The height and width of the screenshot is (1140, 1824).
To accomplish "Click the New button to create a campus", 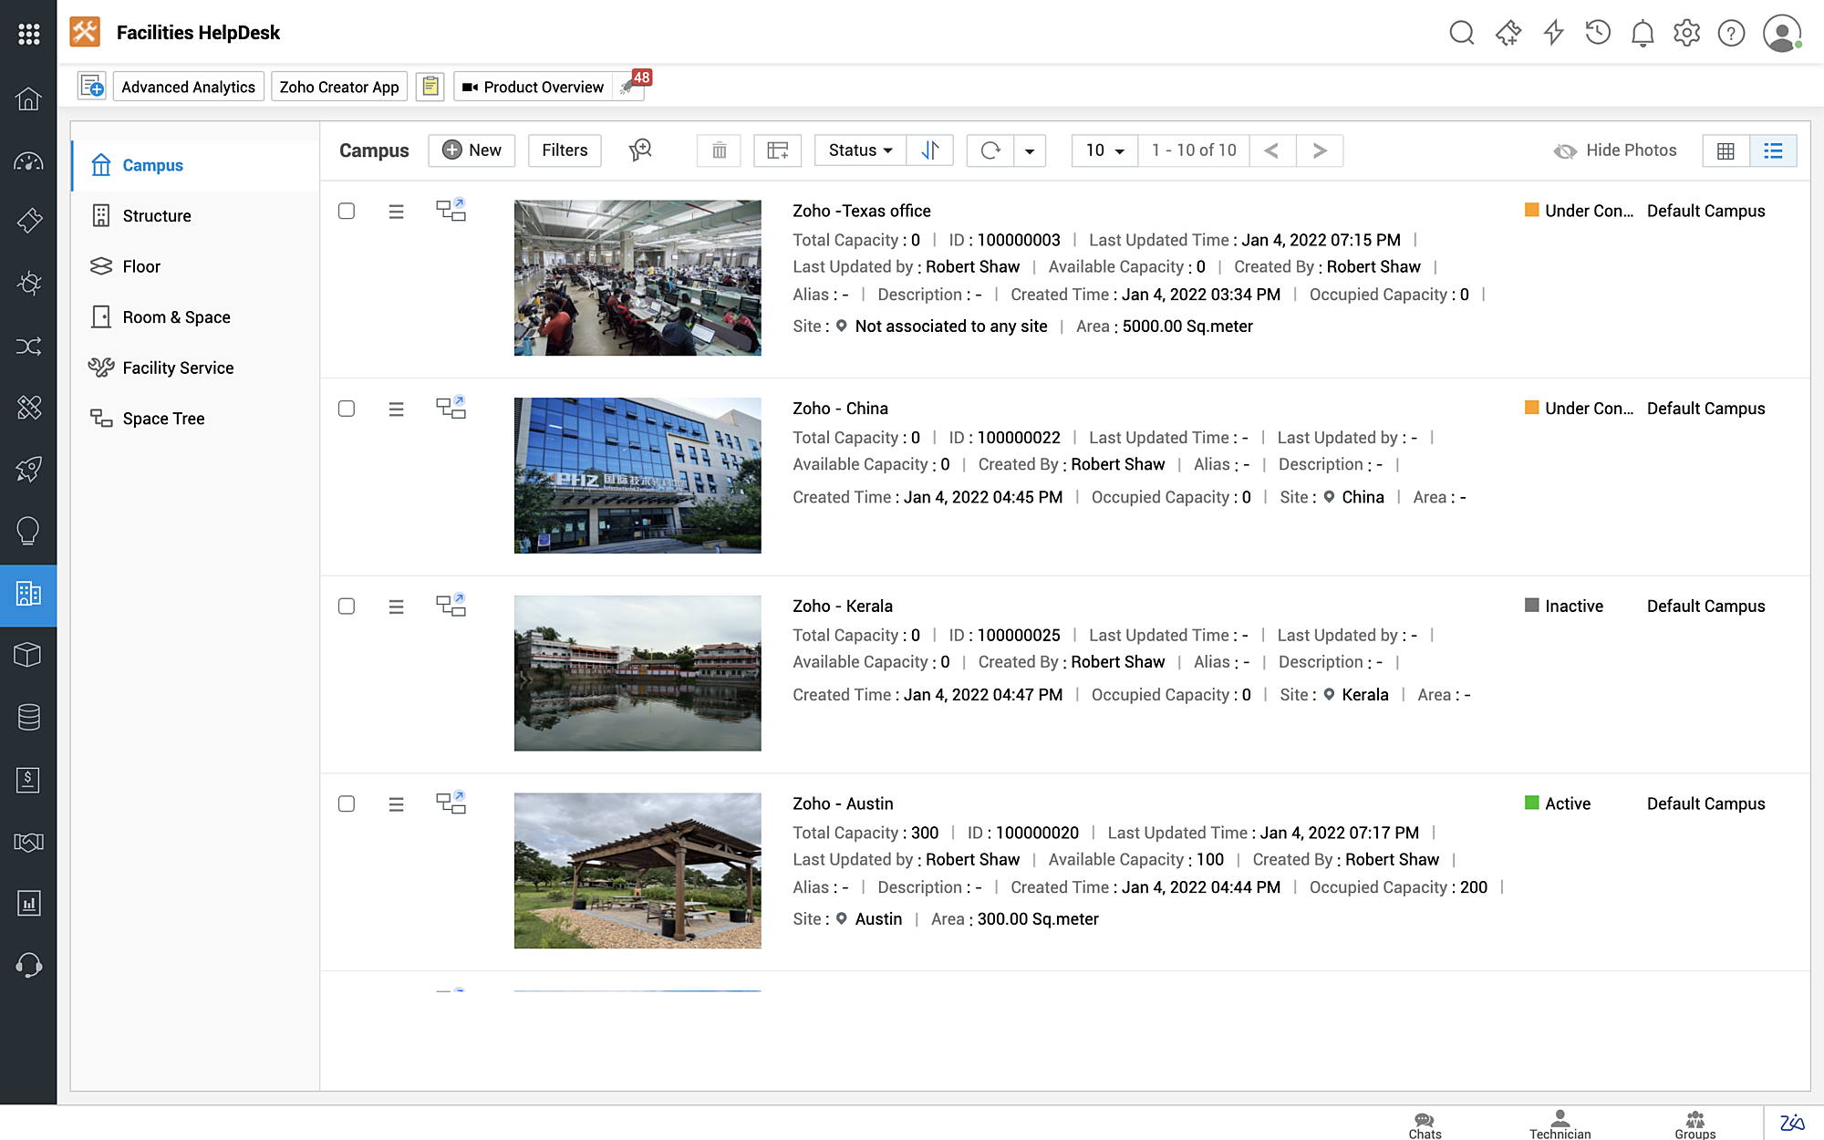I will (x=472, y=150).
